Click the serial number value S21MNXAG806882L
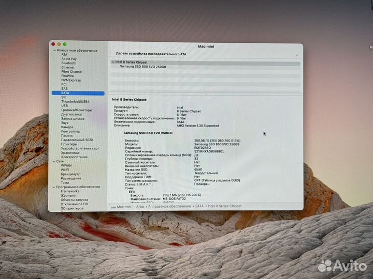 pos(209,151)
